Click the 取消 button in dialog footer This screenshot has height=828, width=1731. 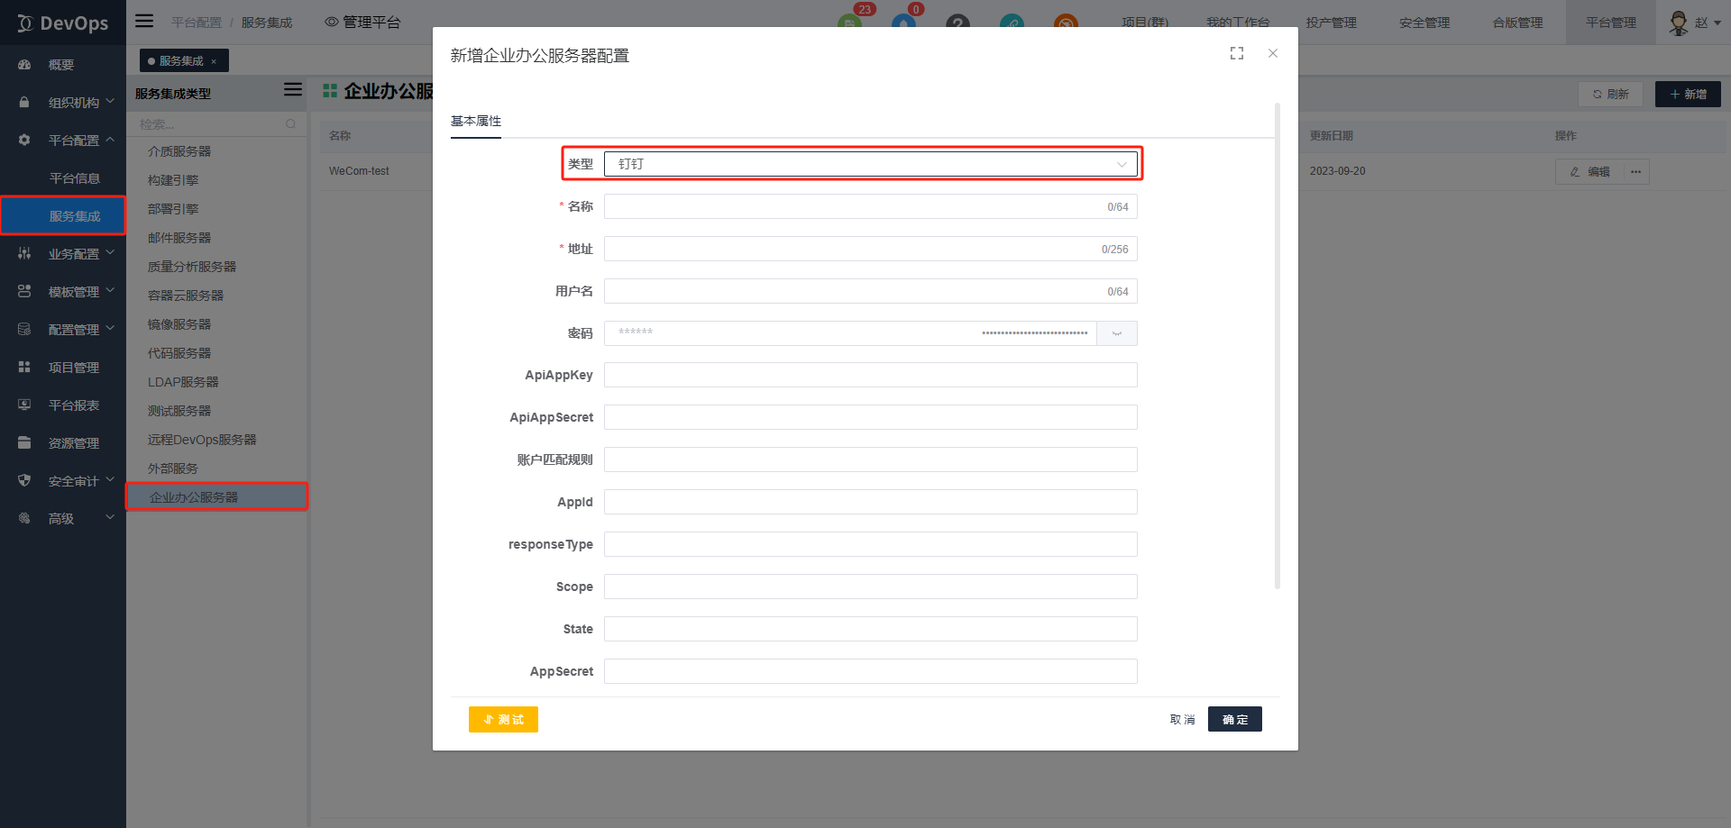1182,720
